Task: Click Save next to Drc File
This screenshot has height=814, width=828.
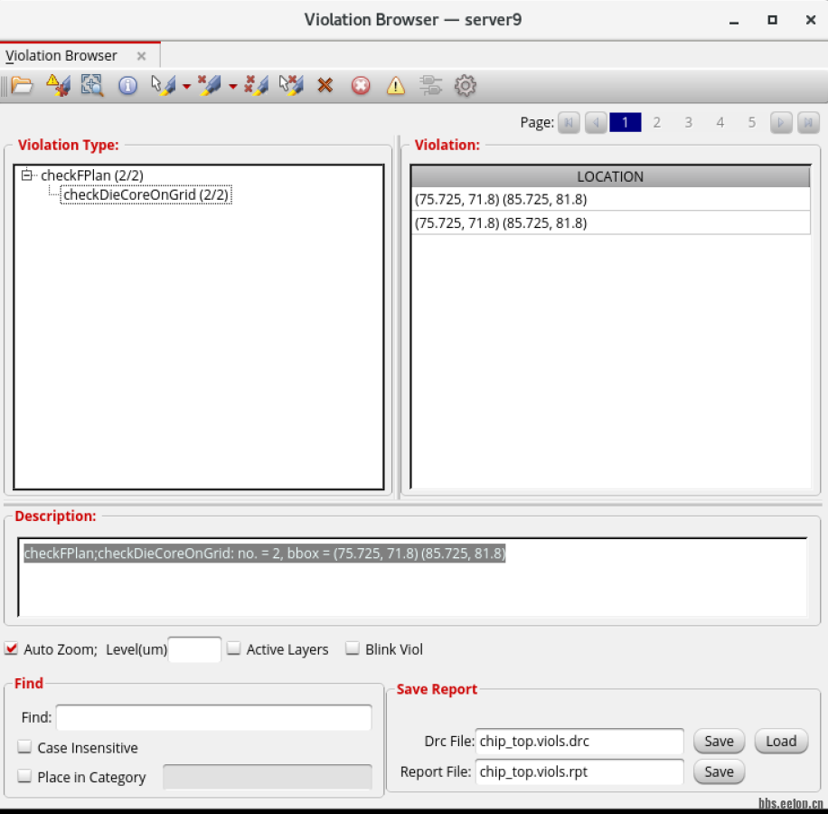Action: pos(719,742)
